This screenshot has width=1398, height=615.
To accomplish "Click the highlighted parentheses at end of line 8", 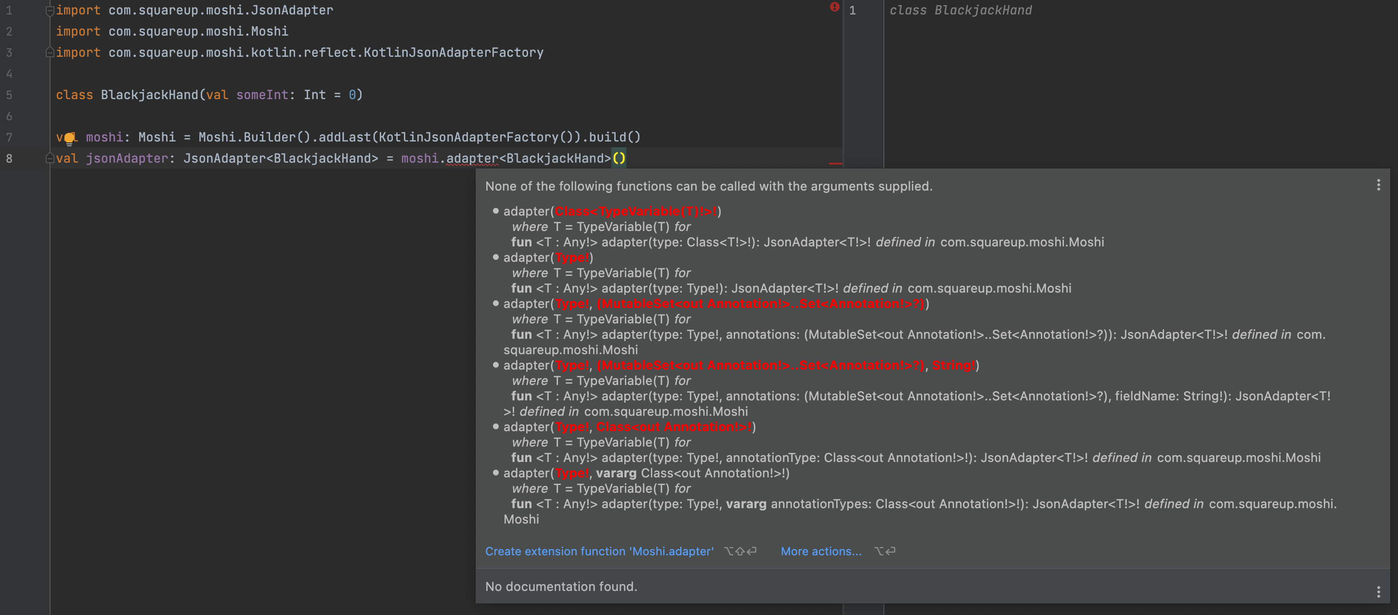I will tap(619, 158).
